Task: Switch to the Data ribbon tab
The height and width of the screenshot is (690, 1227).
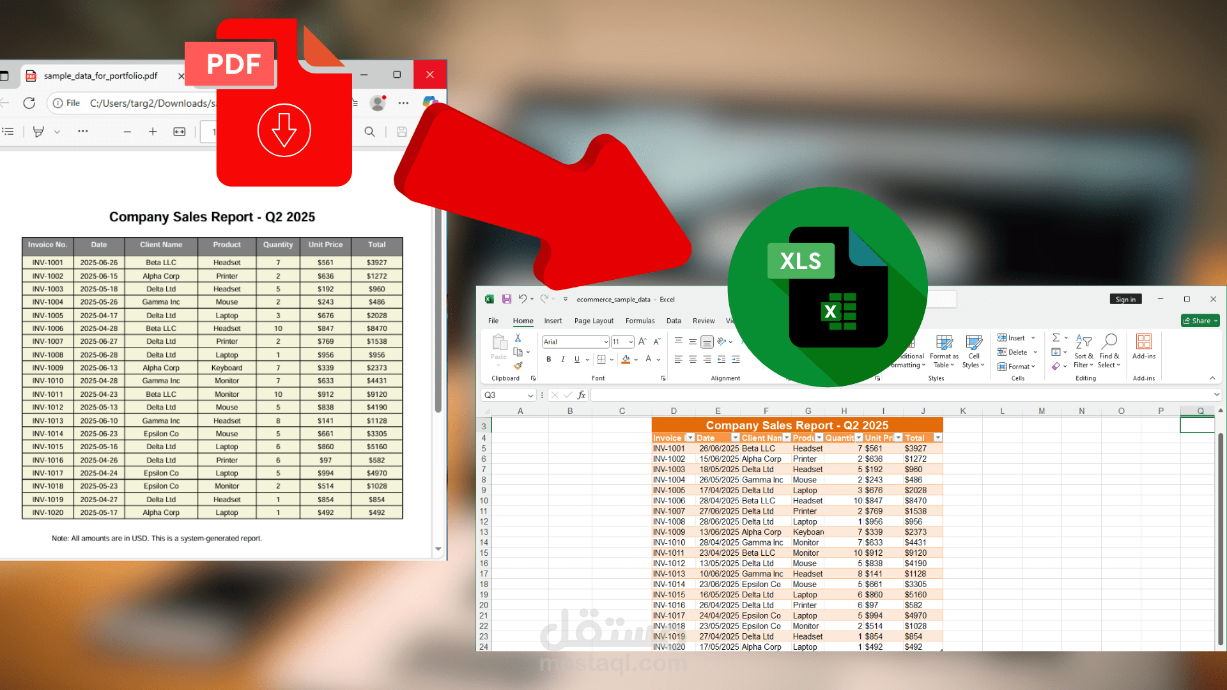Action: click(674, 321)
